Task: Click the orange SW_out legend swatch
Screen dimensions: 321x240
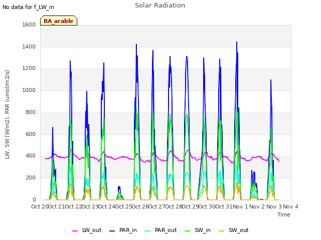Action: 222,231
